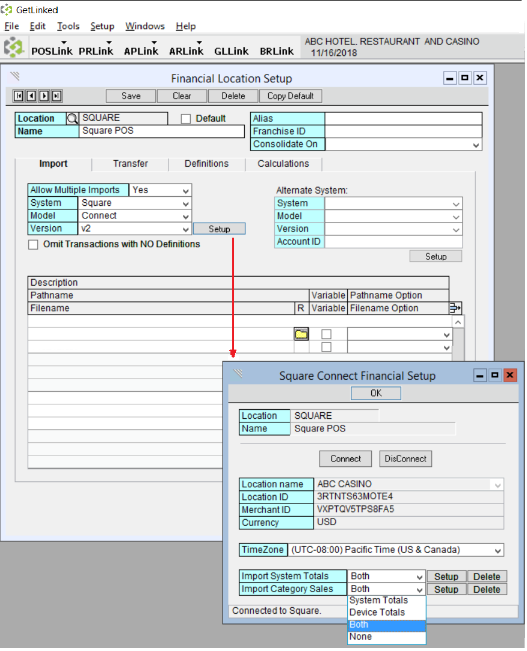Click the Copy Default button

click(291, 96)
